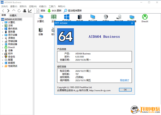Click the 设备 icon in main pane
161x115 pixels.
click(41, 31)
